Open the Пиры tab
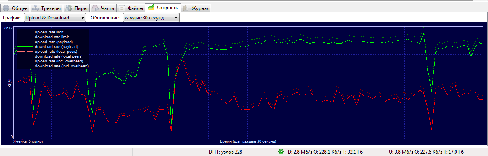Screen dimensions: 488x156 pos(76,8)
